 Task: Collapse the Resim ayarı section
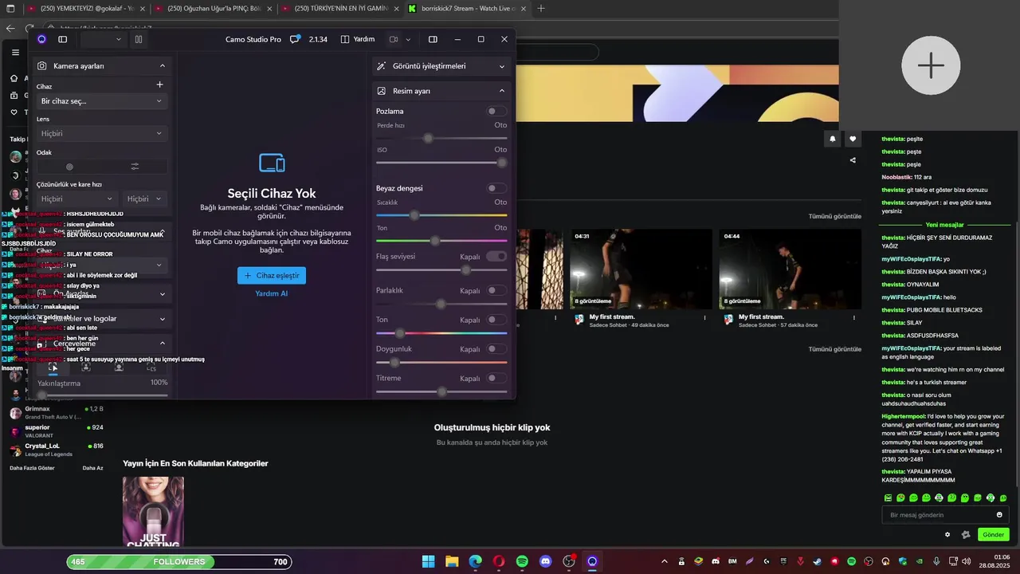(441, 91)
